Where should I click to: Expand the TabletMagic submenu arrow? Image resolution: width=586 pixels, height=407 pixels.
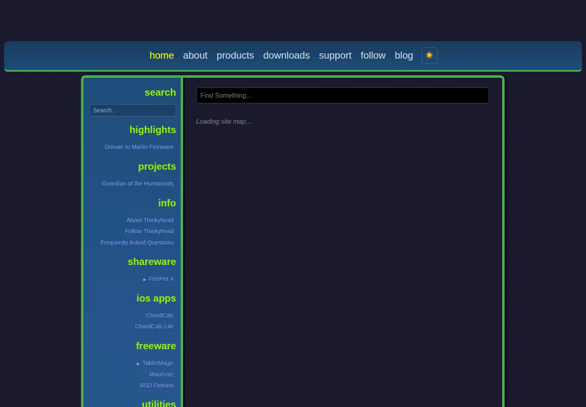pyautogui.click(x=138, y=364)
